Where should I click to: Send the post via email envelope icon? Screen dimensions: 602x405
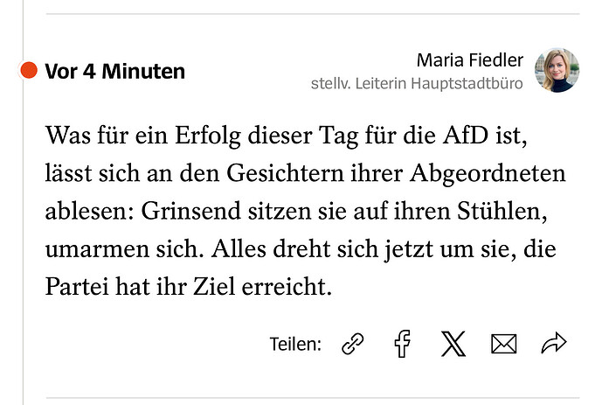[504, 344]
